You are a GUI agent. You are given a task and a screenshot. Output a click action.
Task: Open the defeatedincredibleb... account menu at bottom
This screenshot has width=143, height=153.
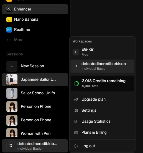click(x=35, y=146)
